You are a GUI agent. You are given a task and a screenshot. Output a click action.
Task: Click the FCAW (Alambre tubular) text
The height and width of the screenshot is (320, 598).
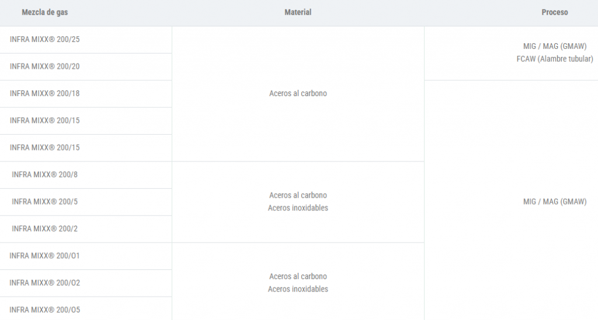point(555,59)
